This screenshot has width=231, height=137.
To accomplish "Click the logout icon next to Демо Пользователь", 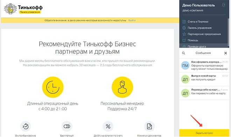I will (x=224, y=5).
